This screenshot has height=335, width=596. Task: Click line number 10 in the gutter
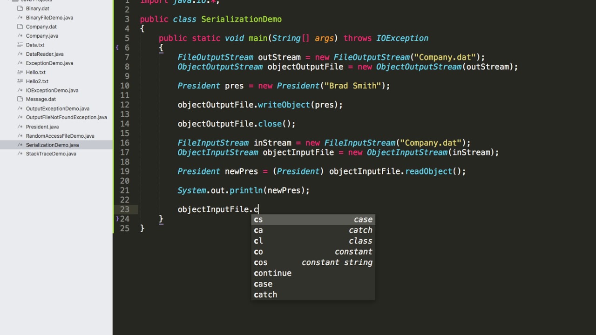pyautogui.click(x=125, y=86)
